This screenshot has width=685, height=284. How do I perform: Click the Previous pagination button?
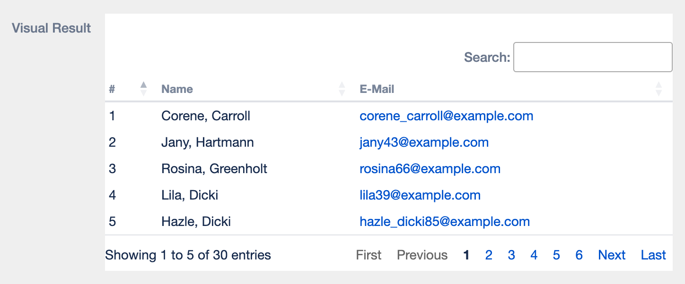coord(422,255)
